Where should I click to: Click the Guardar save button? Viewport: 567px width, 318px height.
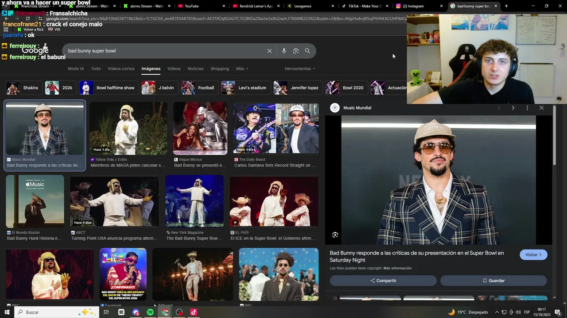(493, 281)
